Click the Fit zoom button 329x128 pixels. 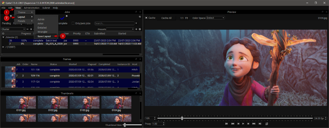click(x=187, y=18)
